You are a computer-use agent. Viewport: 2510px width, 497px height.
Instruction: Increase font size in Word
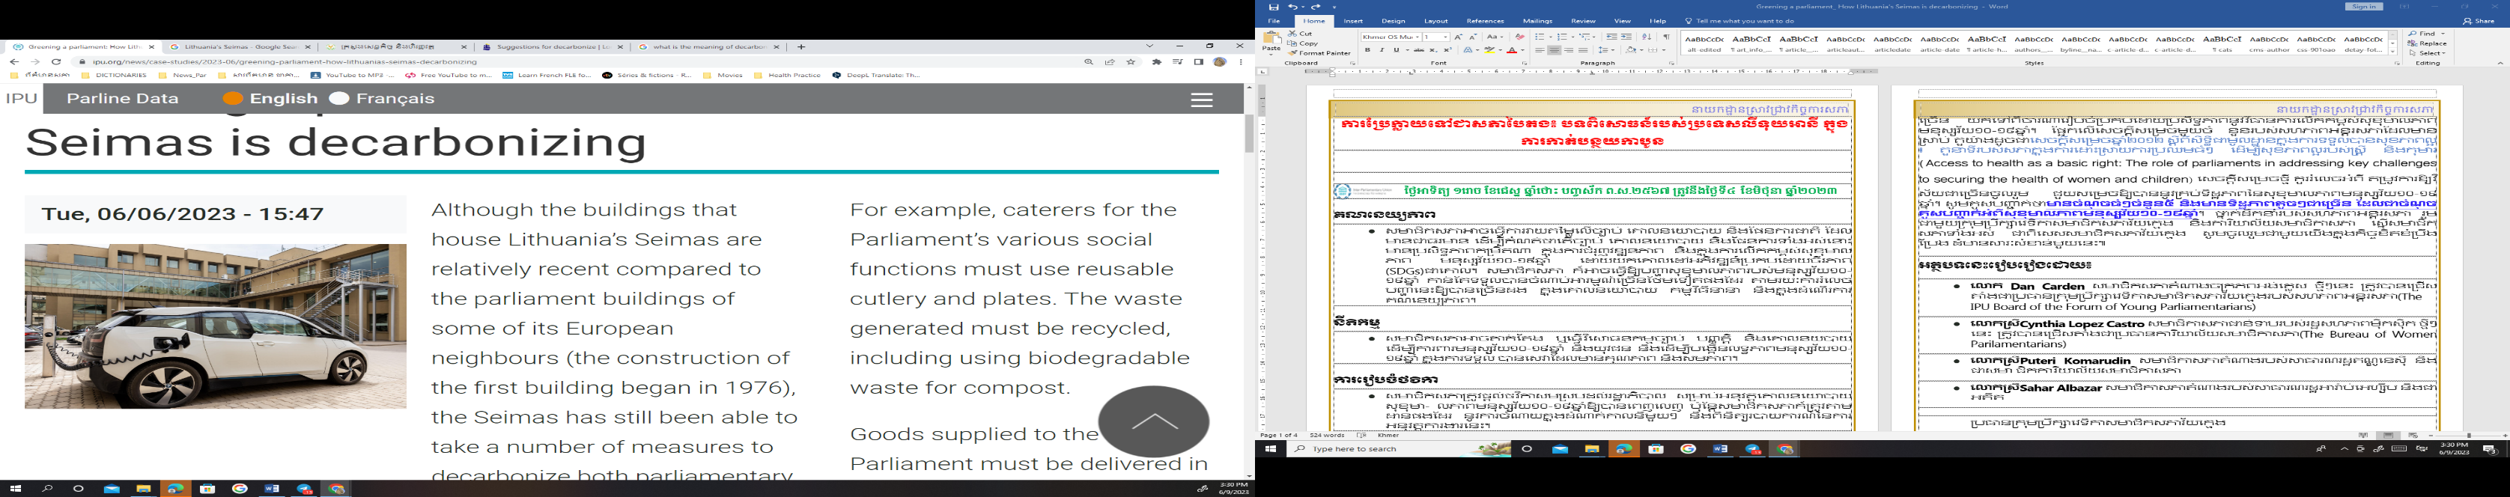click(1459, 37)
